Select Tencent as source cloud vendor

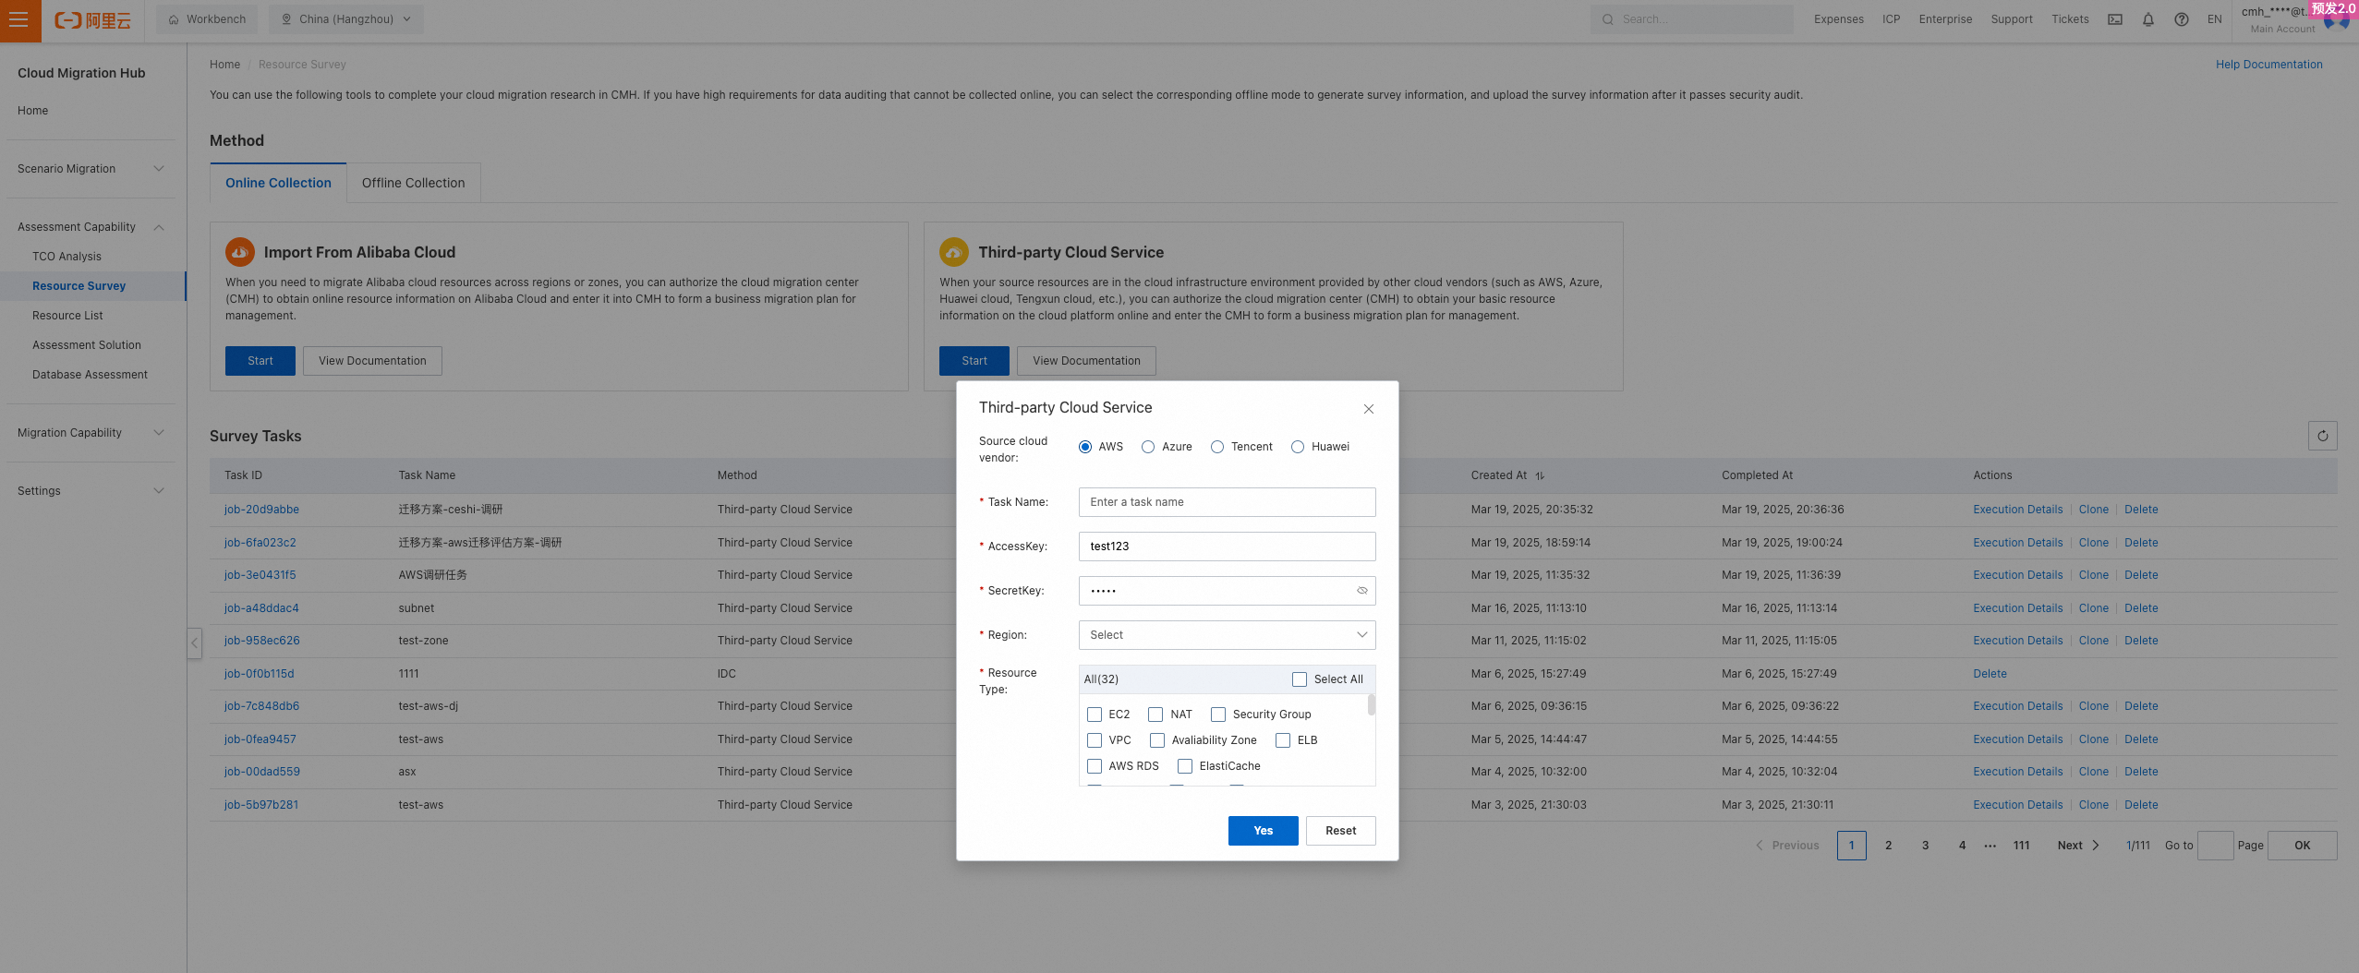(1217, 447)
